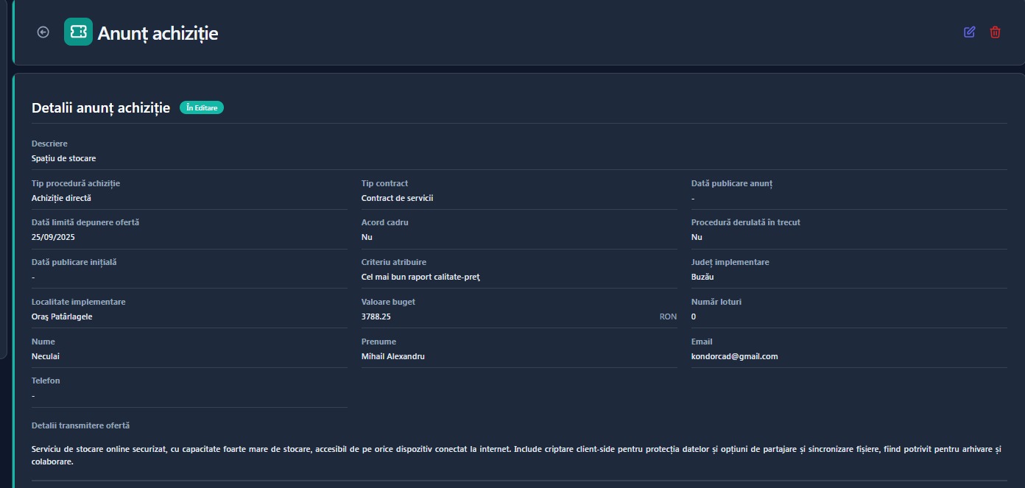The width and height of the screenshot is (1025, 488).
Task: Click the email kondorcad@gmail.com
Action: click(x=734, y=356)
